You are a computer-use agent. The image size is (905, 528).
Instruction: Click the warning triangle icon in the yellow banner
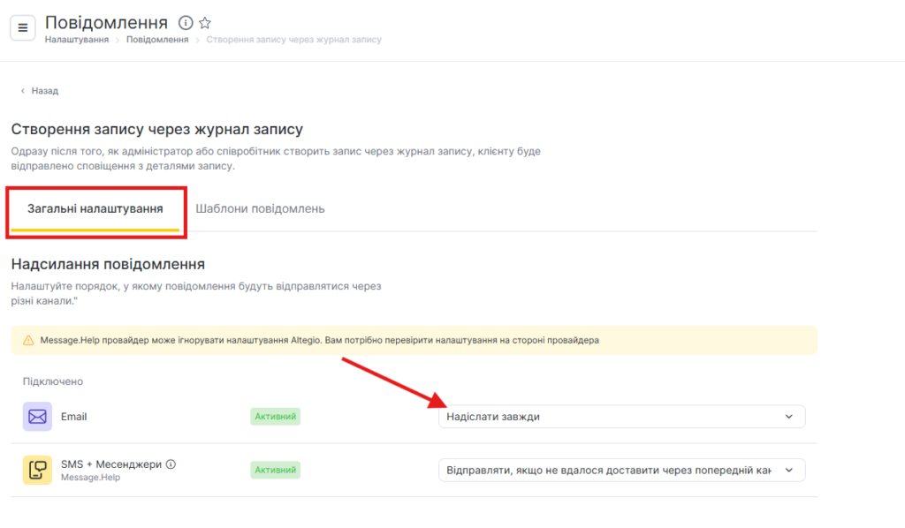tap(29, 340)
